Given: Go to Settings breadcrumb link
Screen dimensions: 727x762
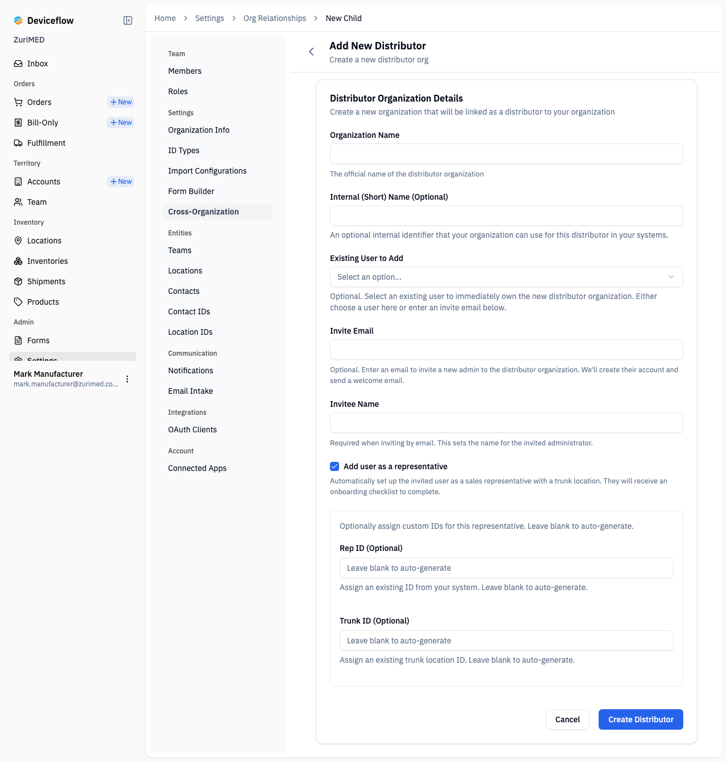Looking at the screenshot, I should coord(210,18).
